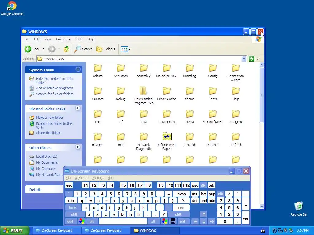Click the C:\WINDOWS address field
314x235 pixels.
pos(140,59)
